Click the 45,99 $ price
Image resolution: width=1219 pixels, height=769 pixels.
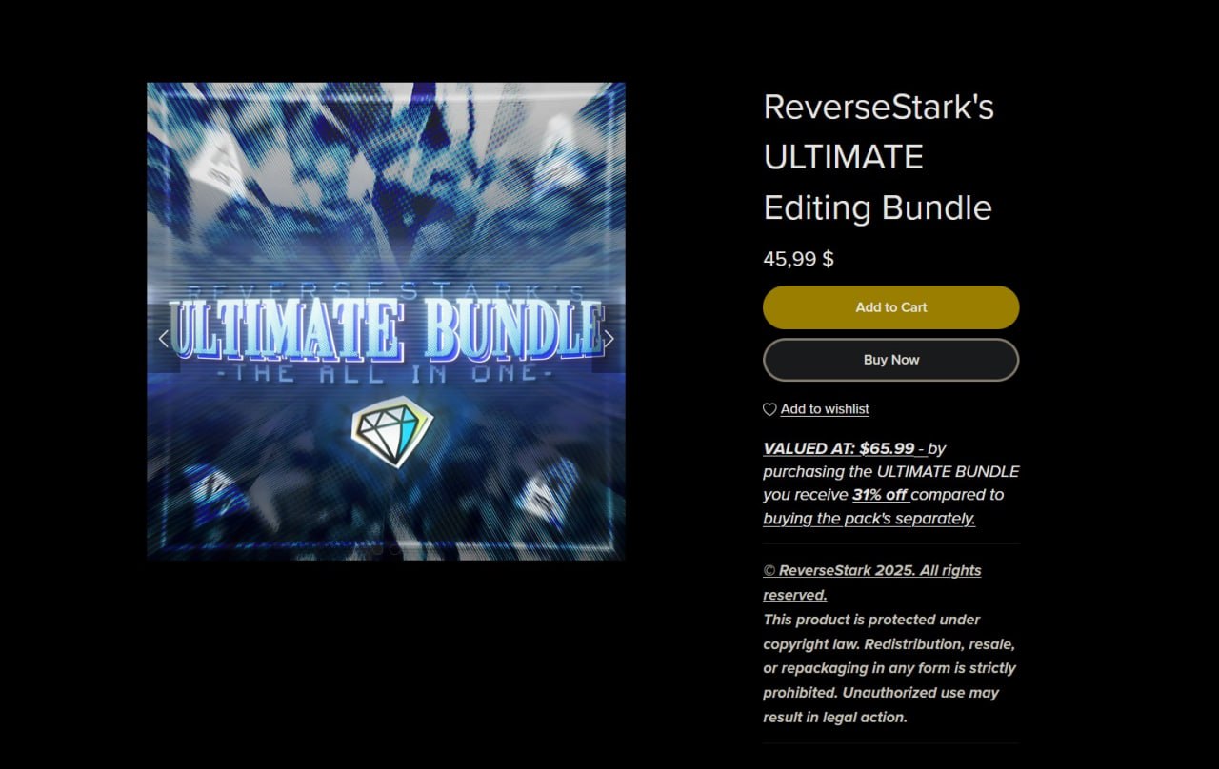tap(798, 259)
